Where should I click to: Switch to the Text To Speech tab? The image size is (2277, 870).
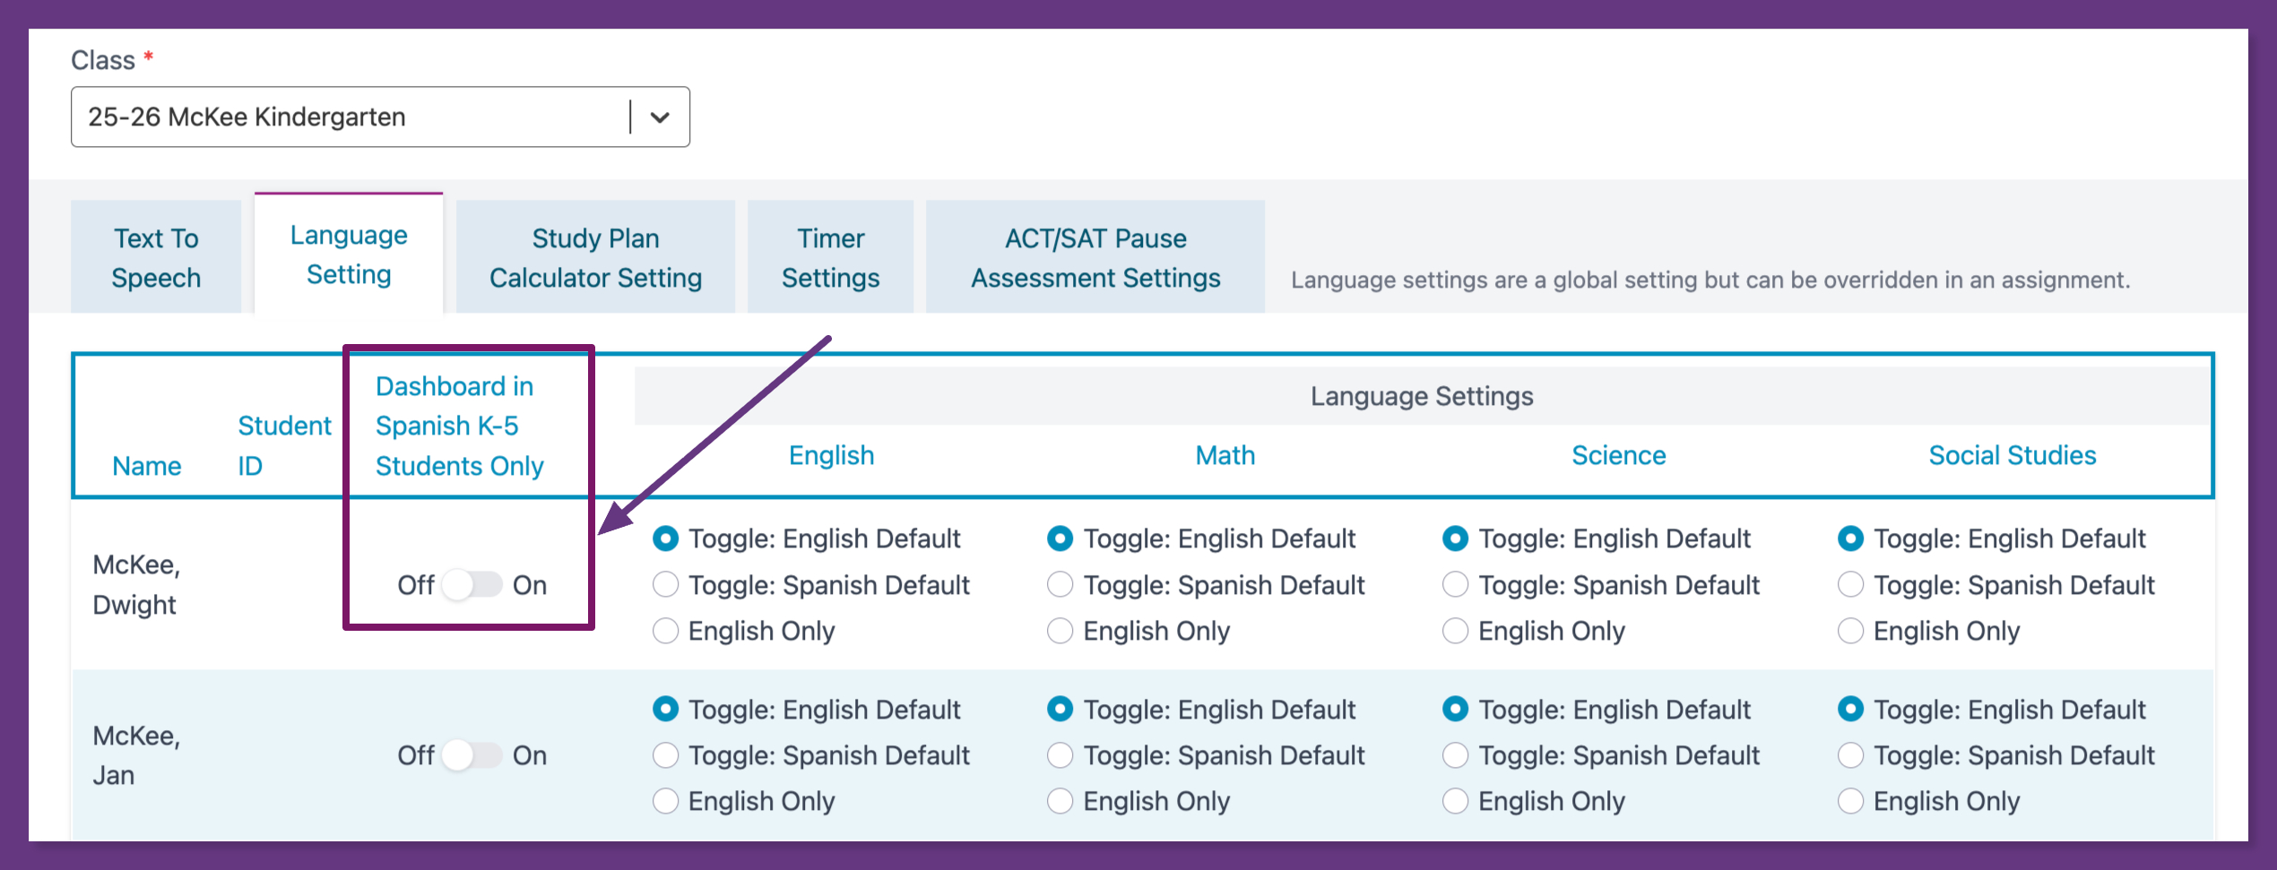[x=156, y=258]
